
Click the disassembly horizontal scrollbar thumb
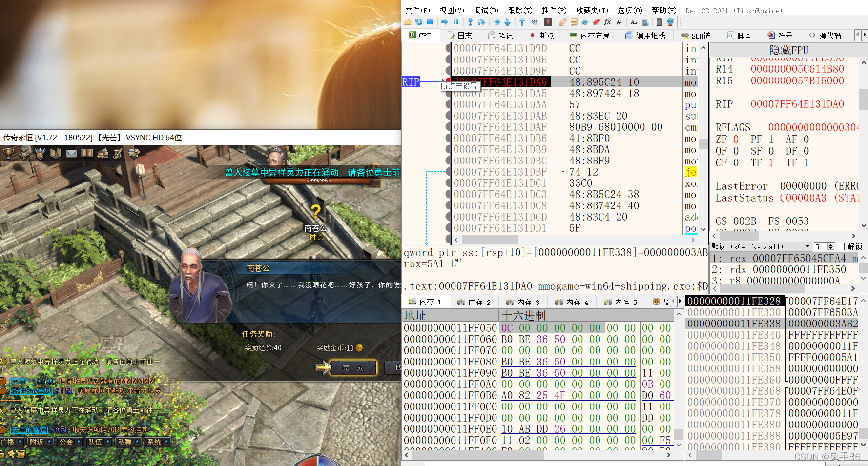(490, 240)
